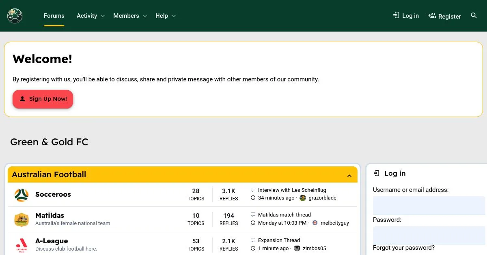This screenshot has height=255, width=487.
Task: Open the Activity menu item
Action: point(87,16)
